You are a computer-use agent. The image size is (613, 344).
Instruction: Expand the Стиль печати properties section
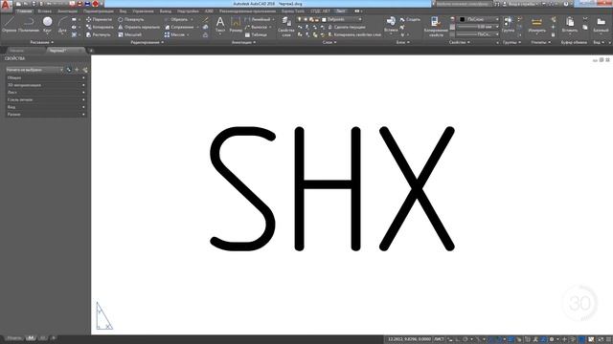tap(46, 99)
